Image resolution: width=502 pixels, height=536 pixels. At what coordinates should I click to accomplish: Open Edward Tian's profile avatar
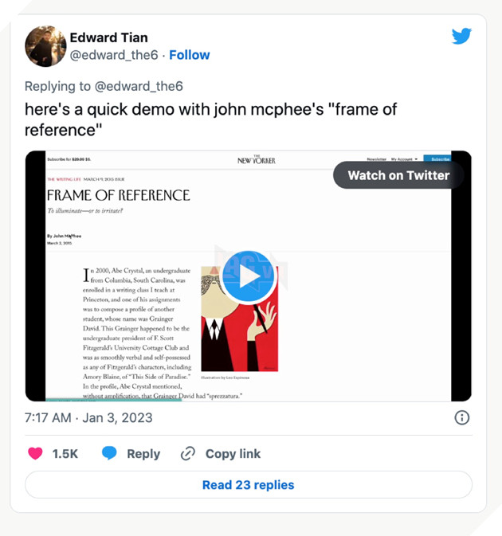pos(44,46)
